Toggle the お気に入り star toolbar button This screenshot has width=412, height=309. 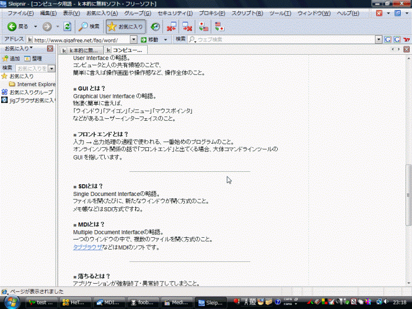(x=125, y=26)
